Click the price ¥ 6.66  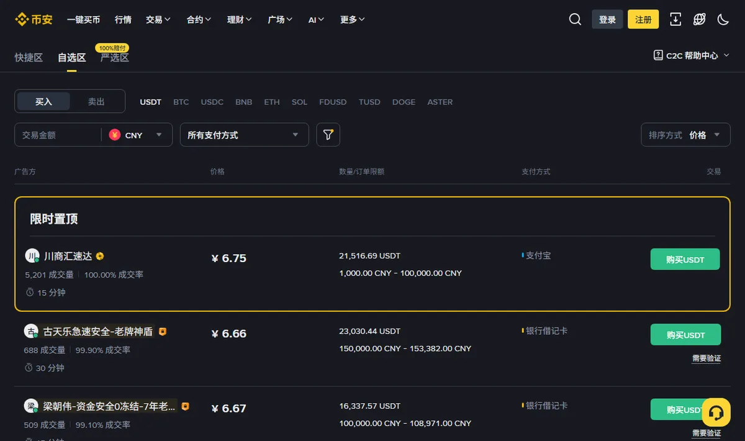click(228, 334)
